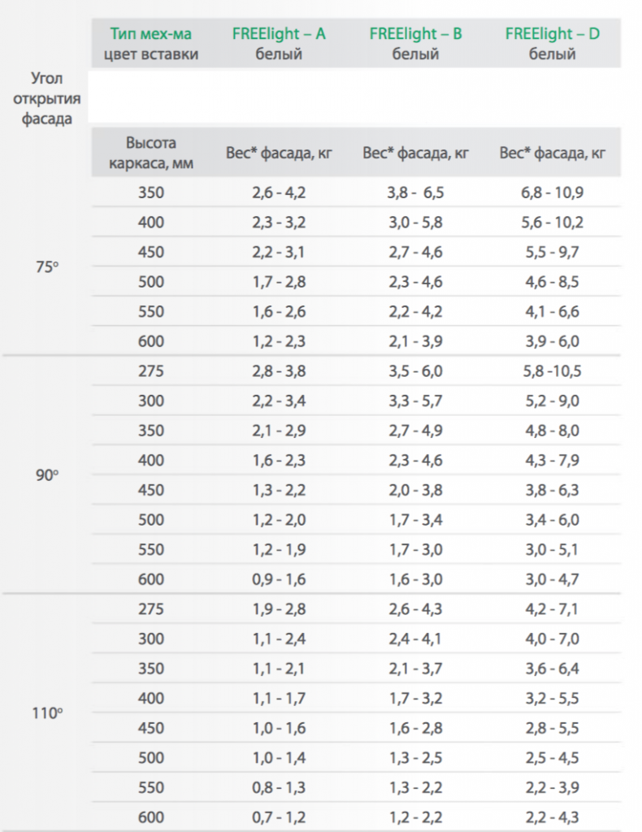This screenshot has height=832, width=642.
Task: Select the value 1,9 - 2,8 cell
Action: coord(279,609)
